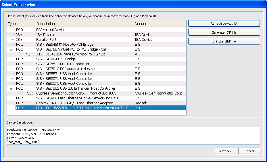The height and width of the screenshot is (162, 267).
Task: Select the ISA Device row
Action: (x=97, y=35)
